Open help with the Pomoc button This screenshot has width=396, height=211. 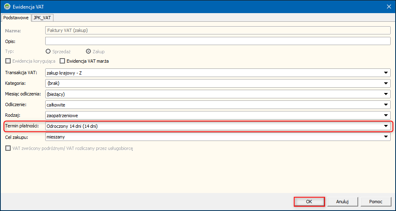(x=376, y=202)
